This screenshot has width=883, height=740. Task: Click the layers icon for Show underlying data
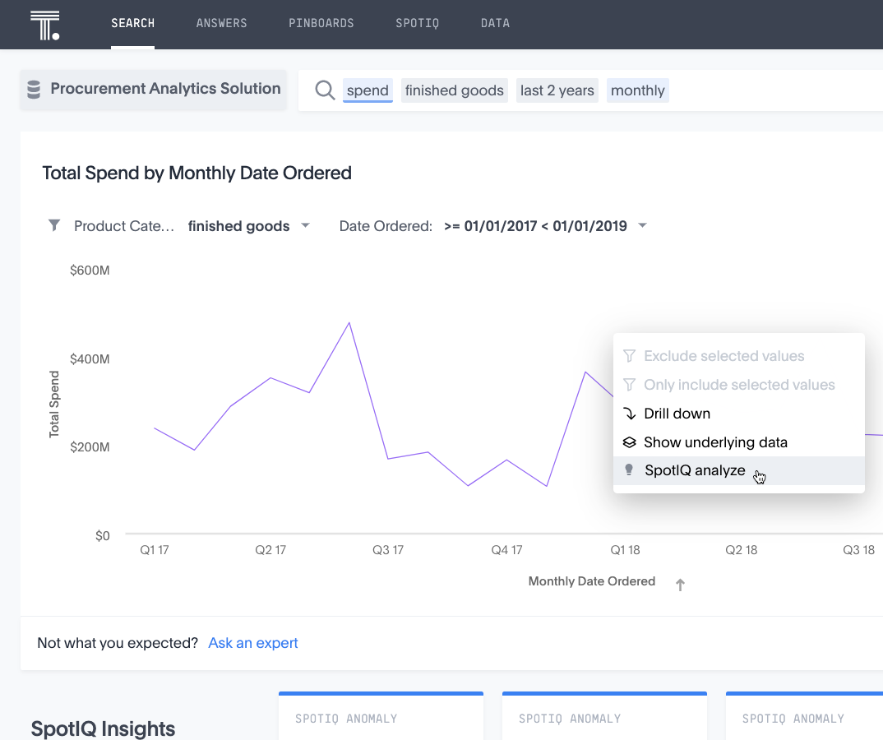(x=629, y=442)
